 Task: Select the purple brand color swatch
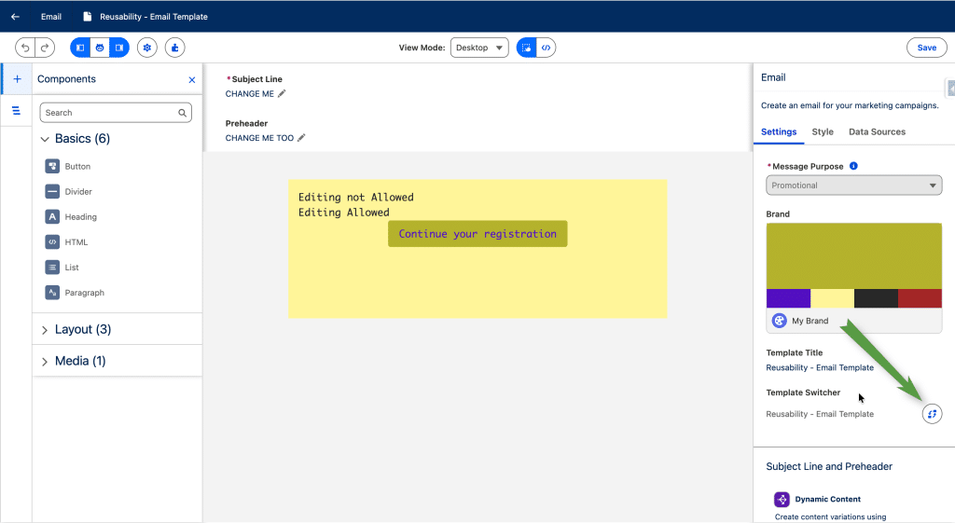pyautogui.click(x=788, y=298)
